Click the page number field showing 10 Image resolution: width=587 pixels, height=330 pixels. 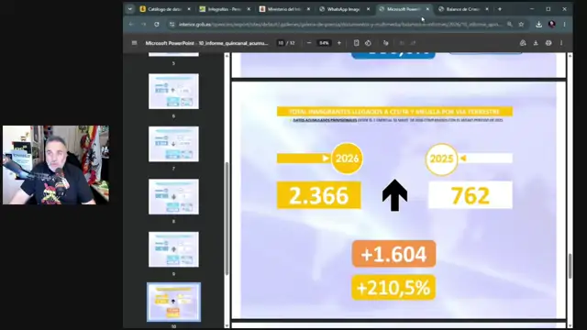(281, 43)
